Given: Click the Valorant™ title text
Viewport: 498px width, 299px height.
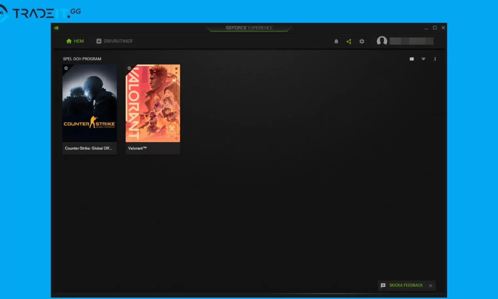Looking at the screenshot, I should 137,148.
